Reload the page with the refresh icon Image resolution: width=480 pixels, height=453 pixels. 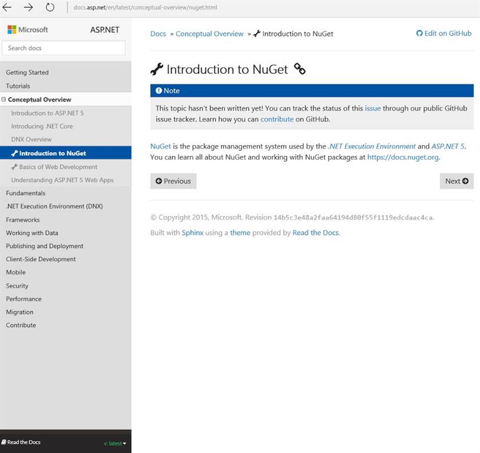pos(50,7)
